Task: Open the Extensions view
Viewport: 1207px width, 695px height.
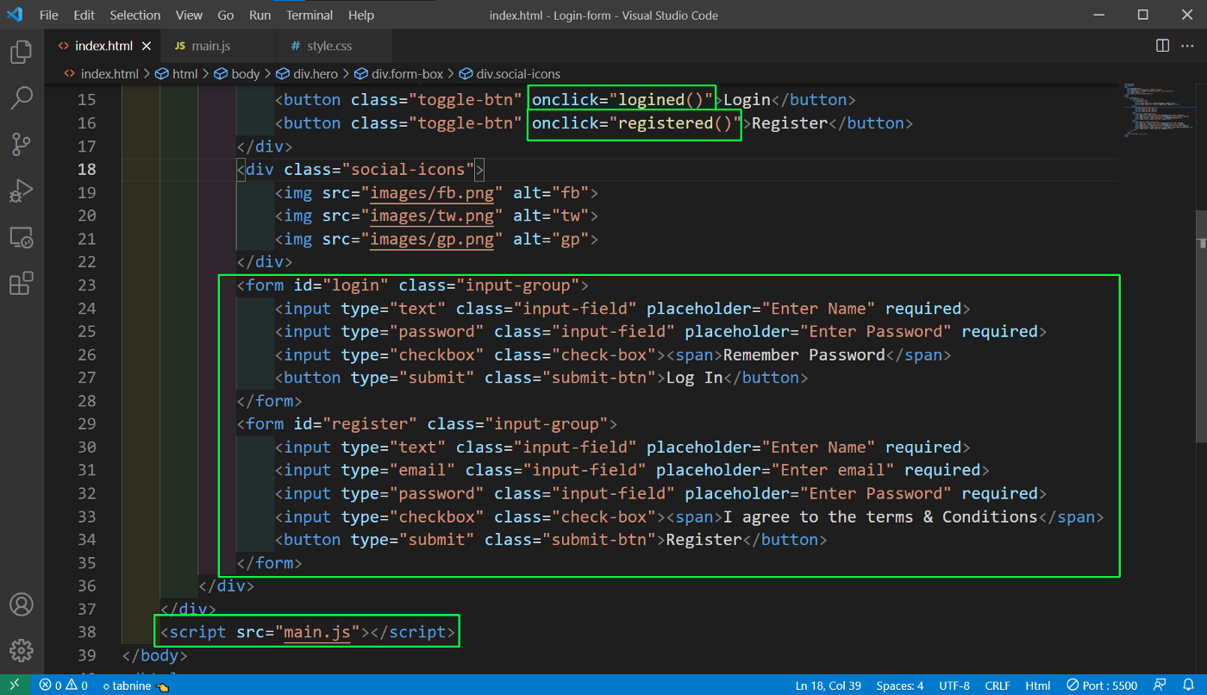Action: (x=21, y=284)
